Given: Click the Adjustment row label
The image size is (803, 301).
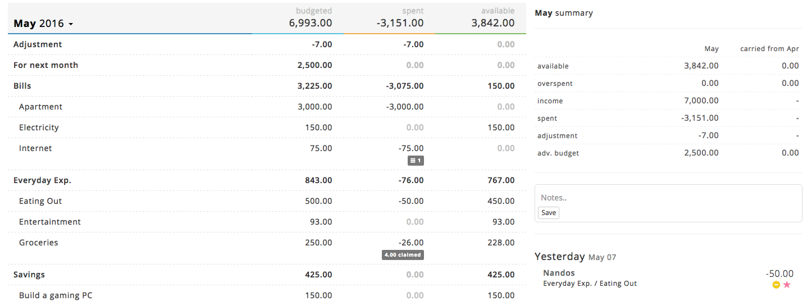Looking at the screenshot, I should [x=38, y=44].
